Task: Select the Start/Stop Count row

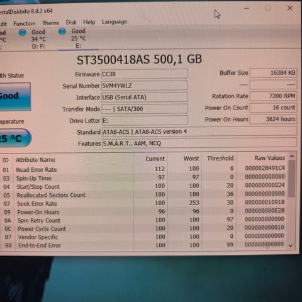Action: [x=144, y=186]
